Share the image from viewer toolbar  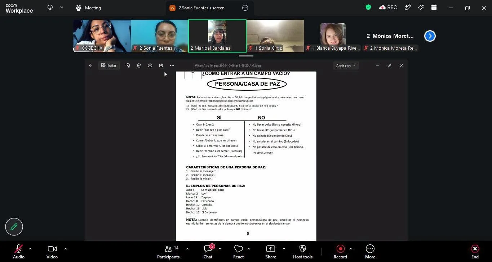(x=161, y=65)
